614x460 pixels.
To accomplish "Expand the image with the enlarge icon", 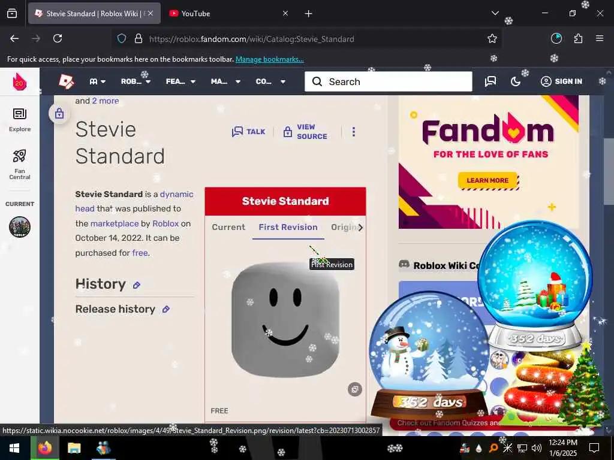I will pos(355,389).
